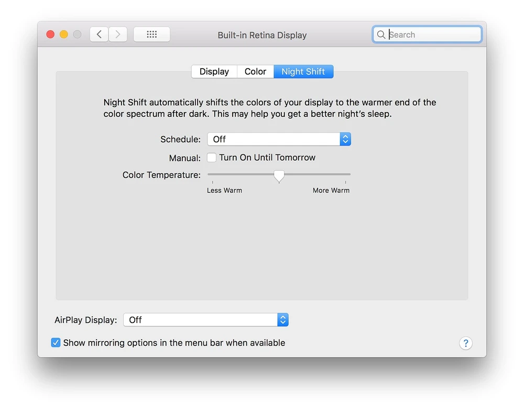The height and width of the screenshot is (411, 524).
Task: Click the Schedule popup's blue arrow stepper
Action: point(345,139)
